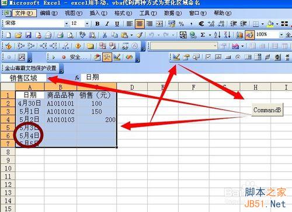292x212 pixels.
Task: Toggle the Control Toolbox button
Action: point(107,57)
